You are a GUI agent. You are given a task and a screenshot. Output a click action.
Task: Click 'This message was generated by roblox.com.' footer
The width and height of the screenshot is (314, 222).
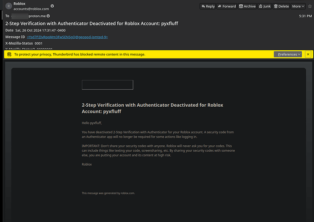click(108, 193)
